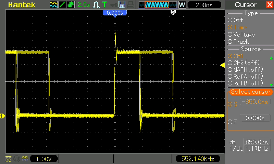The image size is (274, 164).
Task: Select RefA(off) as cursor source
Action: click(x=245, y=76)
